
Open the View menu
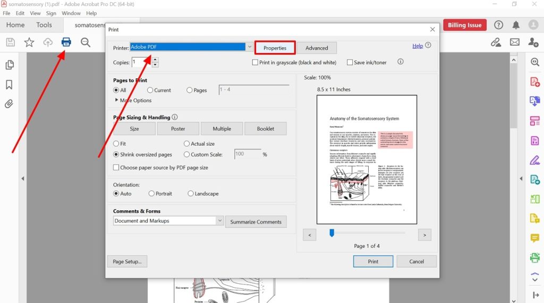[x=35, y=13]
